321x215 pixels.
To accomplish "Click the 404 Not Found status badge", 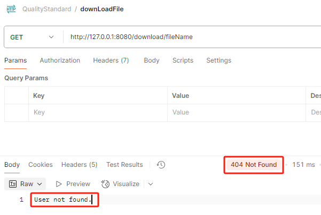I will pos(254,165).
